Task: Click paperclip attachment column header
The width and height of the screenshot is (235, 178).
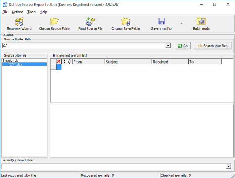Action: click(70, 61)
